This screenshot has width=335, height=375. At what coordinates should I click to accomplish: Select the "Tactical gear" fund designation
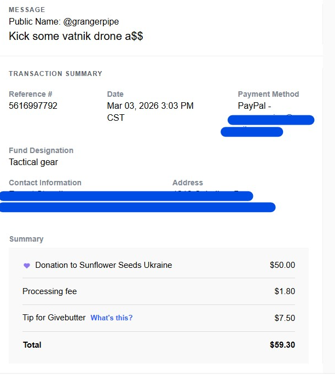tap(33, 162)
